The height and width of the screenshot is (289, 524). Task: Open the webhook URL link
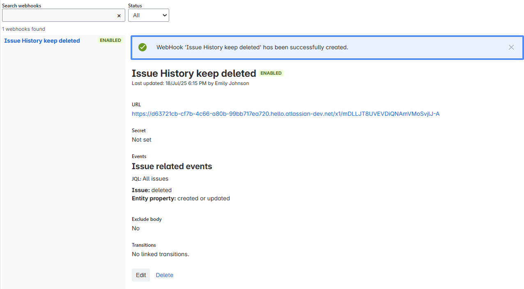coord(285,114)
